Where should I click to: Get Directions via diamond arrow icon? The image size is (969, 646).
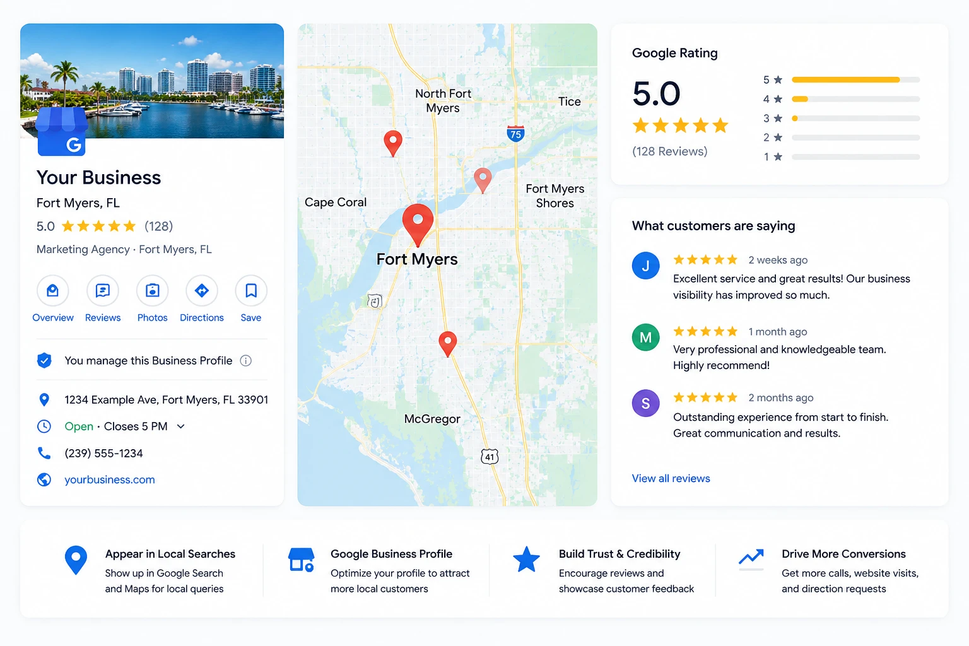coord(202,291)
